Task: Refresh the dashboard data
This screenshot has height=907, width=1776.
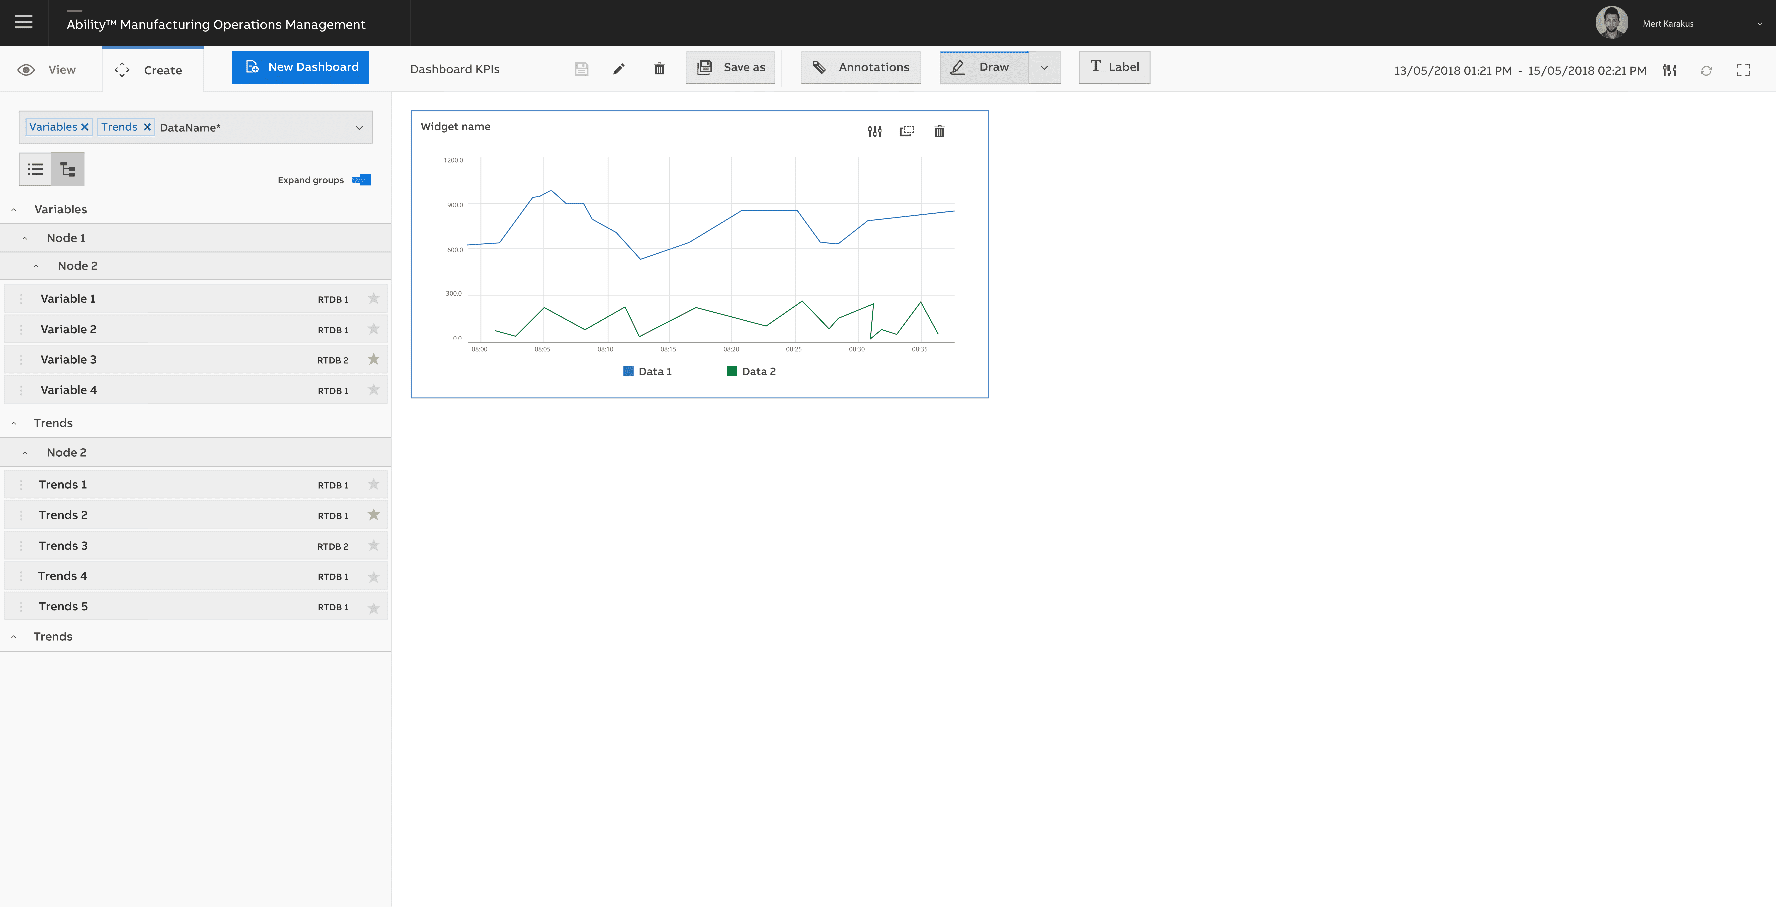Action: (x=1706, y=70)
